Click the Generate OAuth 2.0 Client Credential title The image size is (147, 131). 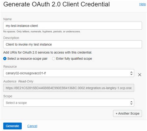click(x=56, y=4)
